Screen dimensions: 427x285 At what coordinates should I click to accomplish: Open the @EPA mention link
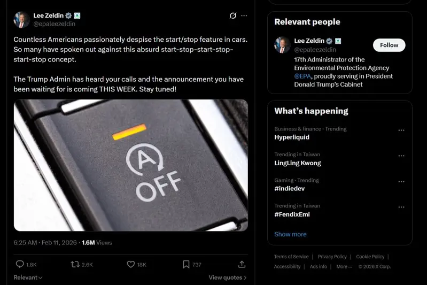tap(302, 76)
